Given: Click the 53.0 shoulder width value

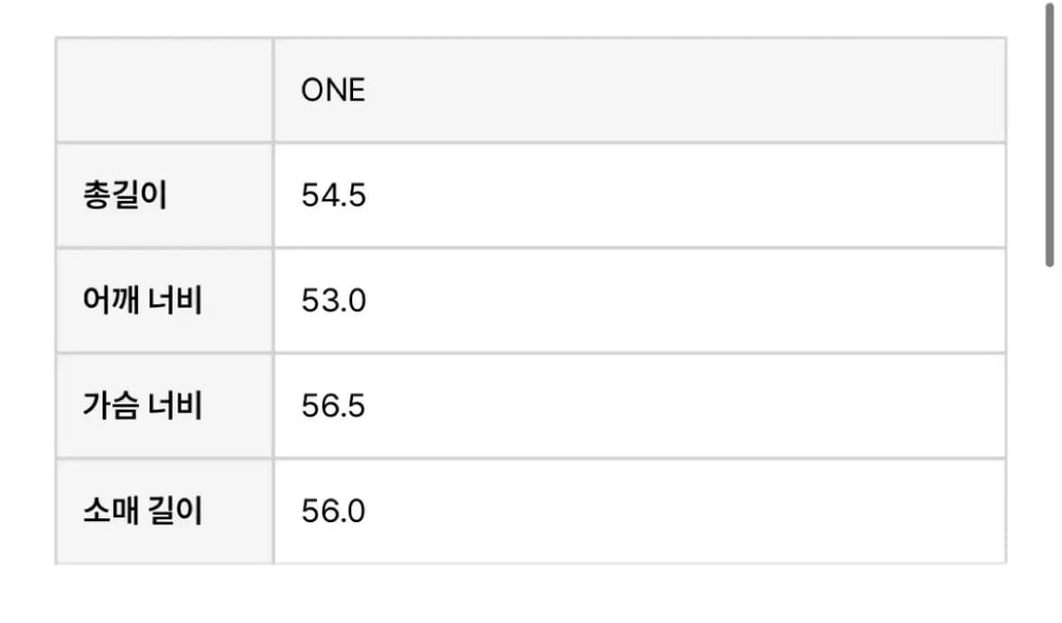Looking at the screenshot, I should click(x=333, y=300).
